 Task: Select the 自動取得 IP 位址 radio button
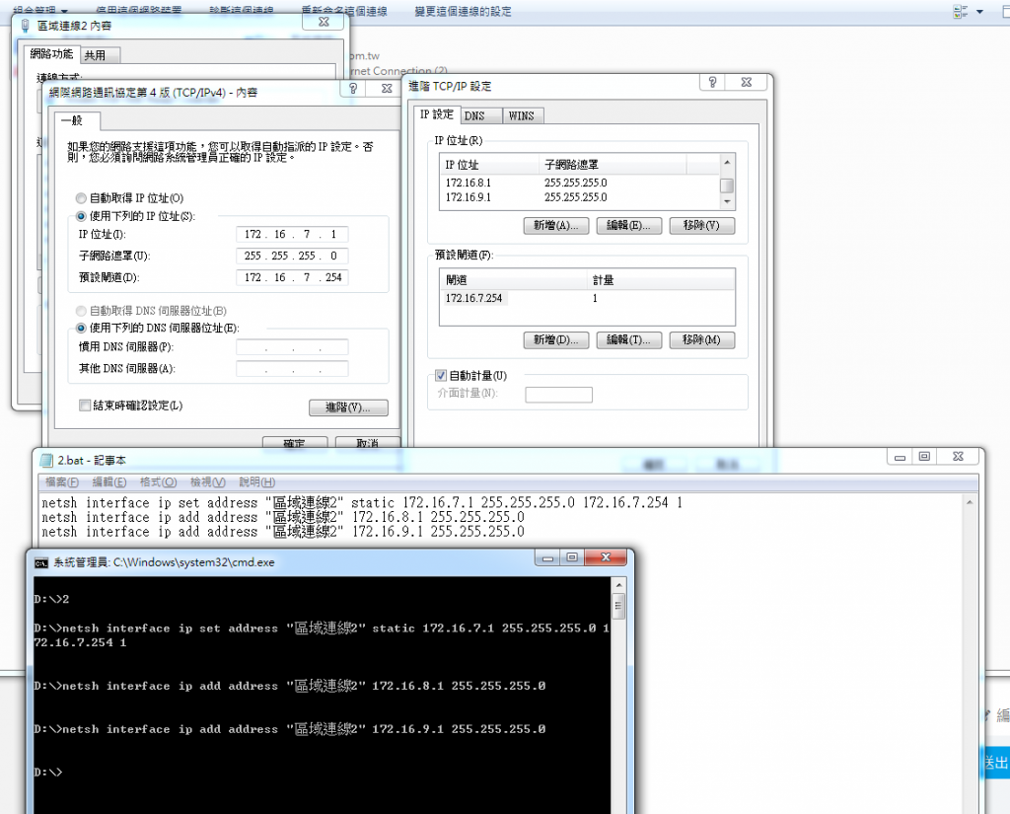[x=81, y=198]
